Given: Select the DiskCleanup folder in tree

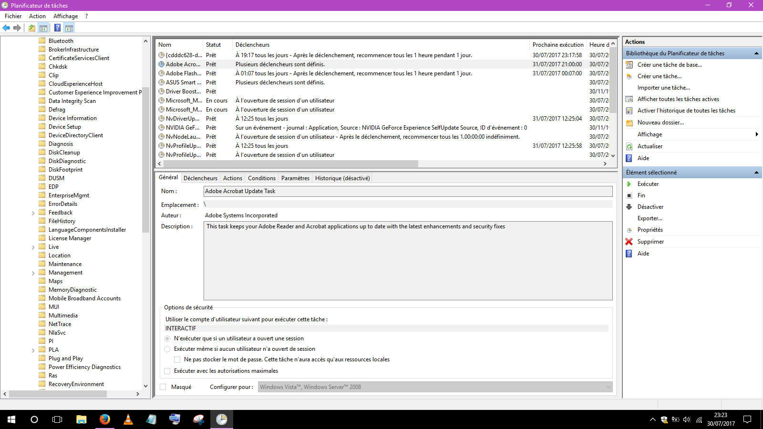Looking at the screenshot, I should pyautogui.click(x=64, y=153).
